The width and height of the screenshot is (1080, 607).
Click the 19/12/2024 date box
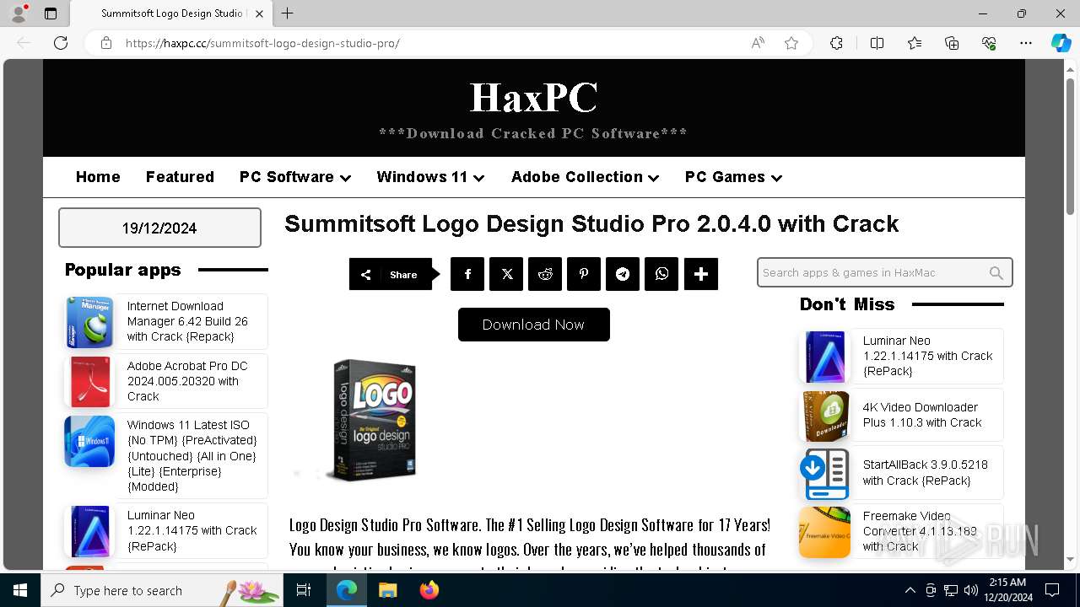pyautogui.click(x=159, y=228)
